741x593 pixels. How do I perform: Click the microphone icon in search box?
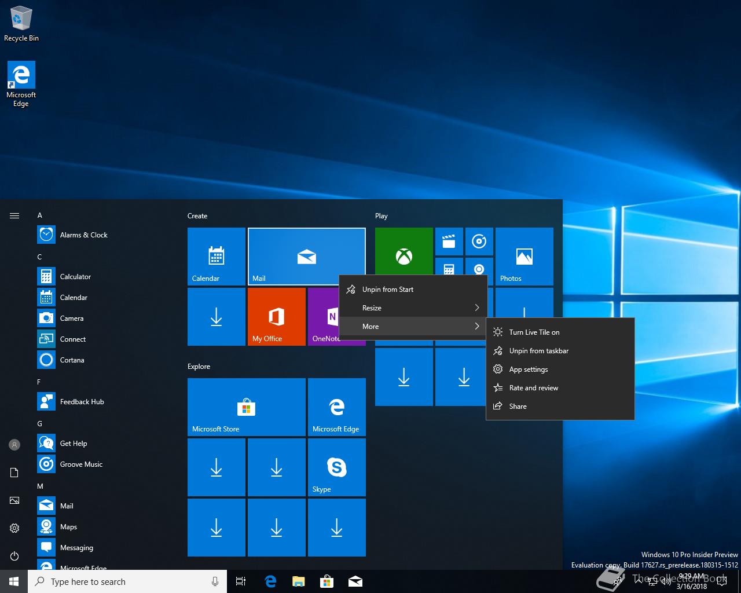[x=215, y=581]
